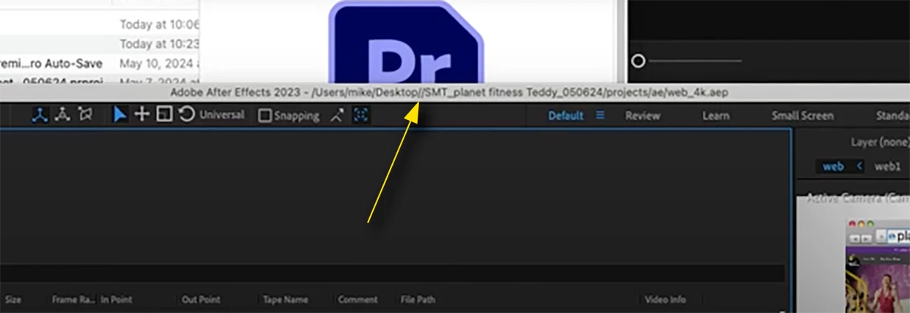Click the Premiere Pro file preview icon in Finder

click(x=407, y=42)
